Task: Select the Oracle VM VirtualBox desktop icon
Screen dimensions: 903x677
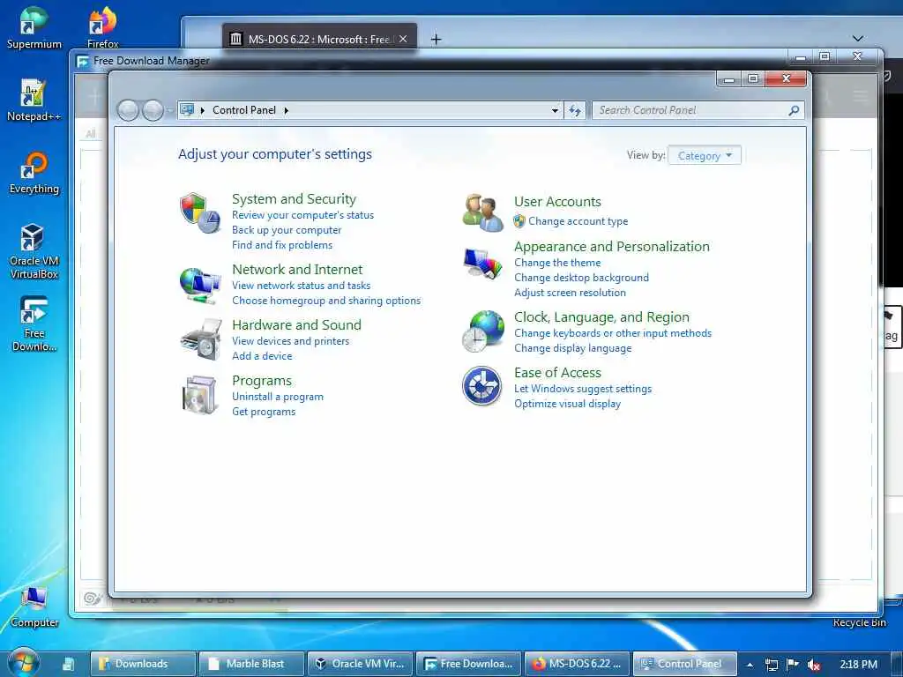Action: point(34,251)
